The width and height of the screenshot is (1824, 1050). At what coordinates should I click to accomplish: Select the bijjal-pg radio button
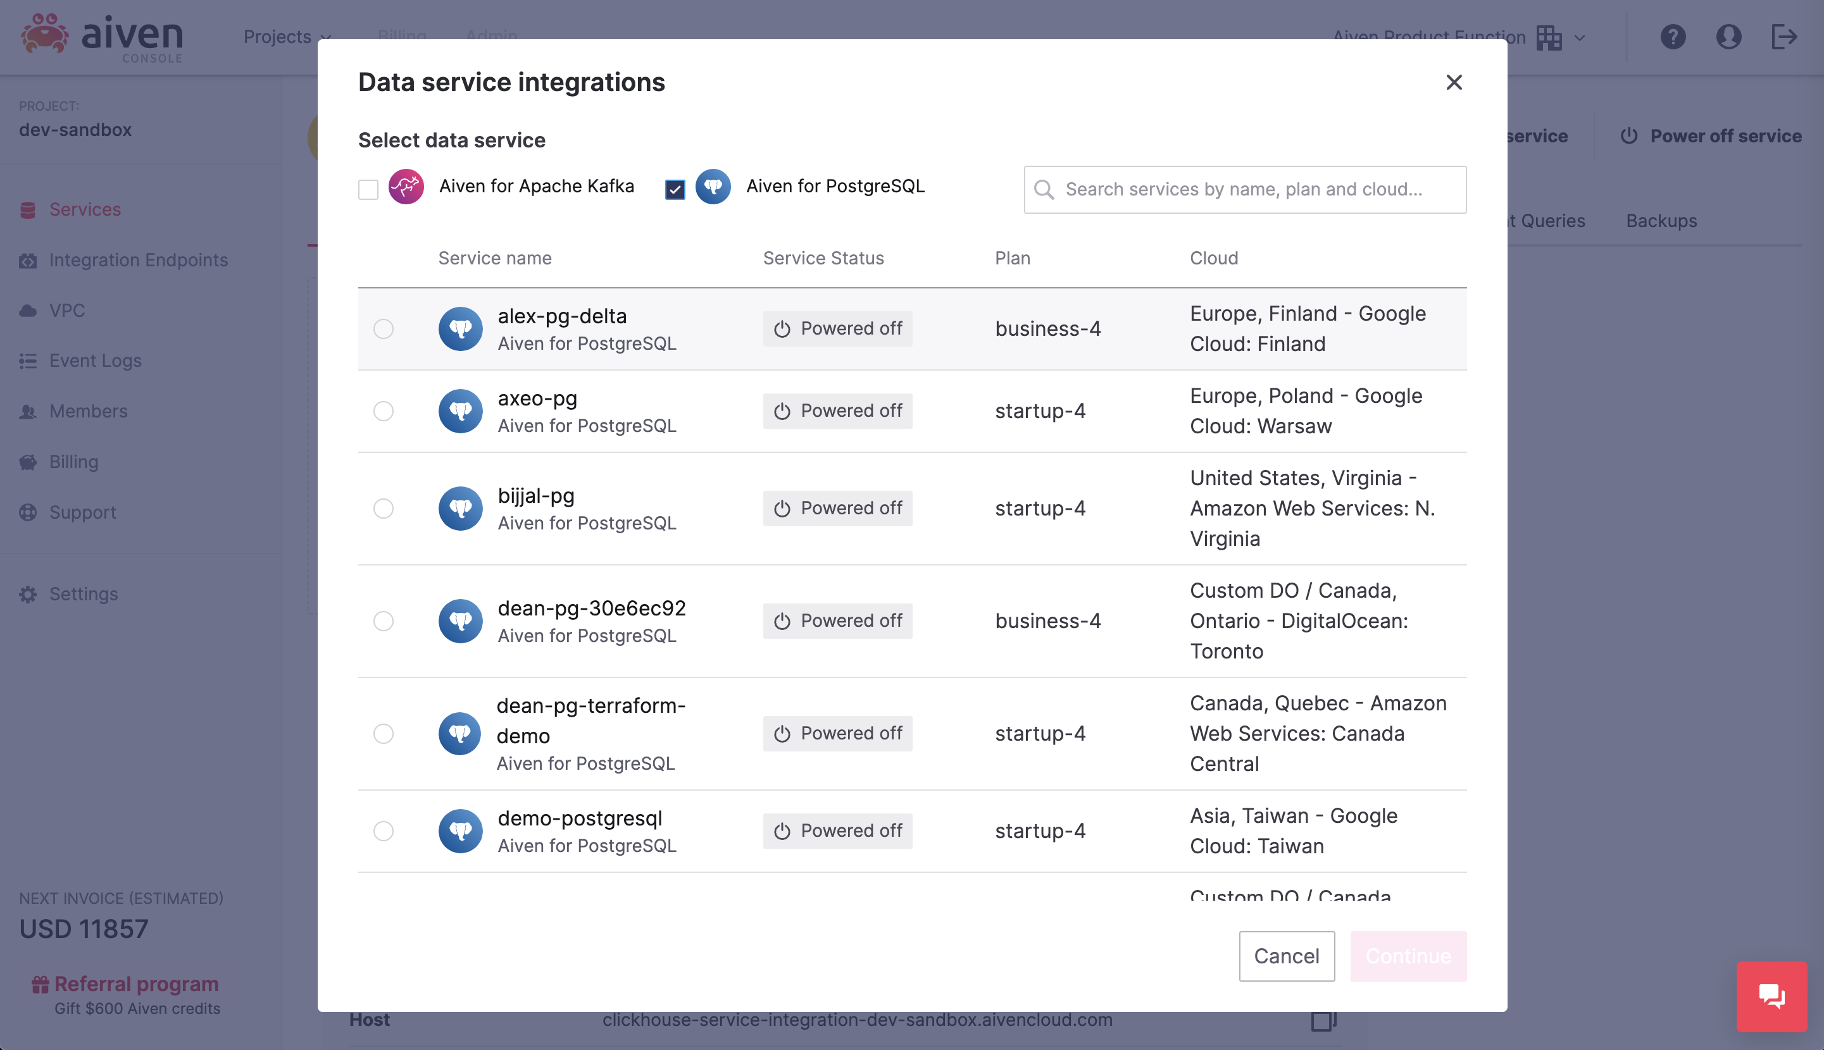(383, 509)
